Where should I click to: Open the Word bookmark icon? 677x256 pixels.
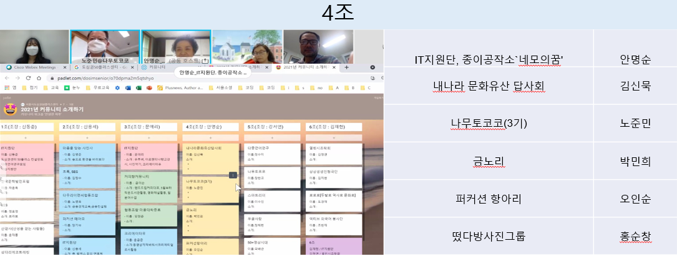pyautogui.click(x=128, y=87)
